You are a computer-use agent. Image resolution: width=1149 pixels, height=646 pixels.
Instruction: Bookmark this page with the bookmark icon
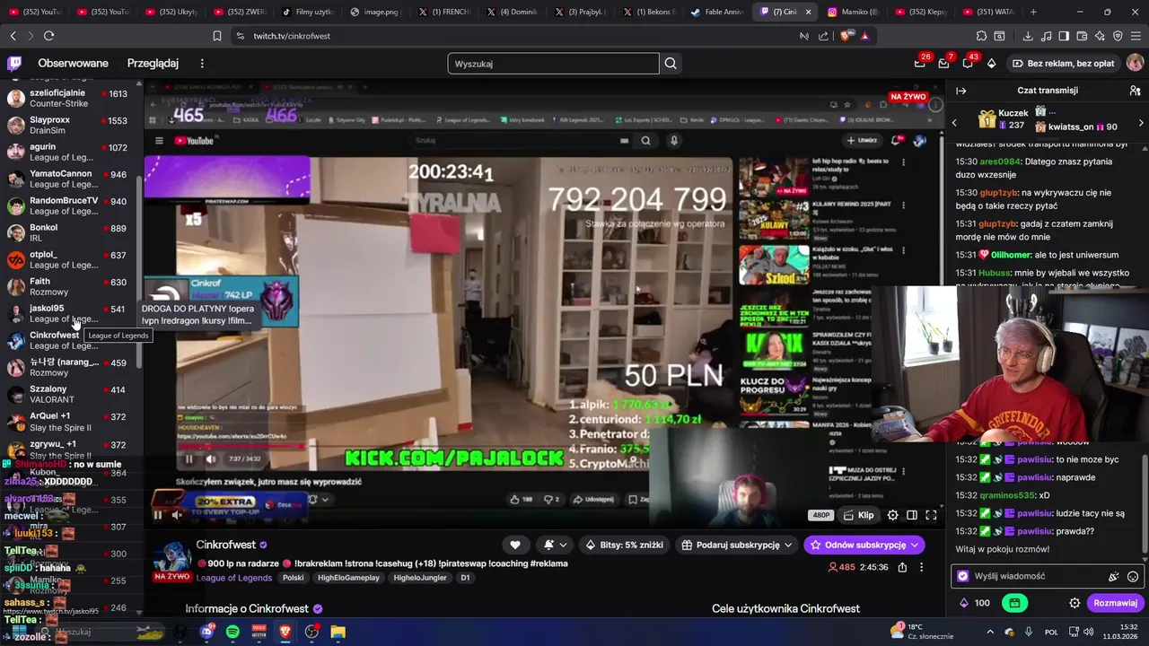point(217,36)
